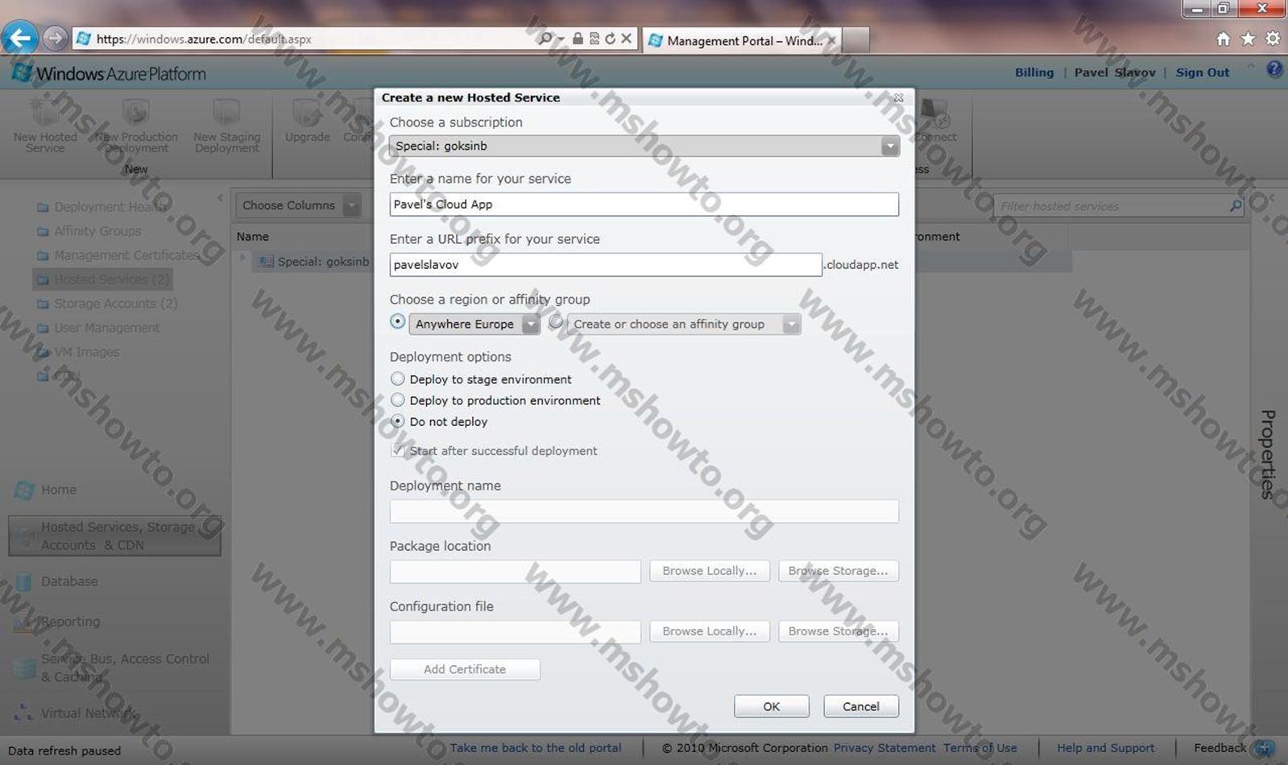
Task: Select region radio button for Anywhere Europe
Action: (397, 321)
